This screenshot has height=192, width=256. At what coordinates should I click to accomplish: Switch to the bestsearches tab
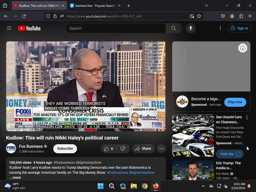[x=95, y=5]
